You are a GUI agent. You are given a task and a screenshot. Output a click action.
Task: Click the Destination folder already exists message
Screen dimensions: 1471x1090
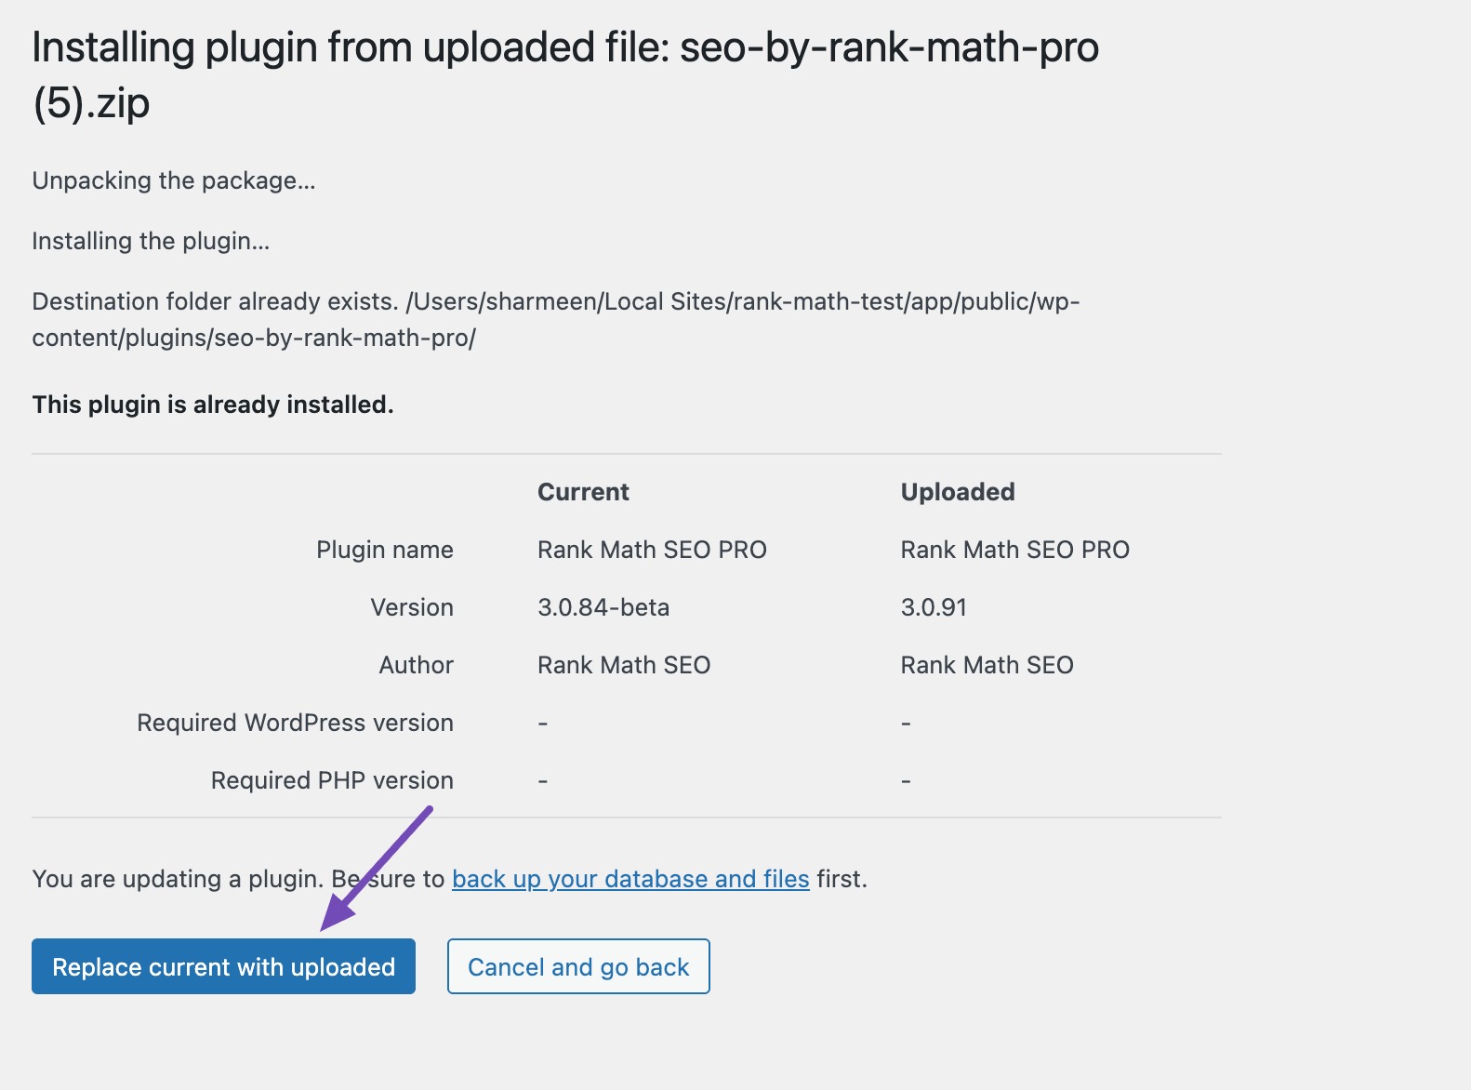(556, 319)
